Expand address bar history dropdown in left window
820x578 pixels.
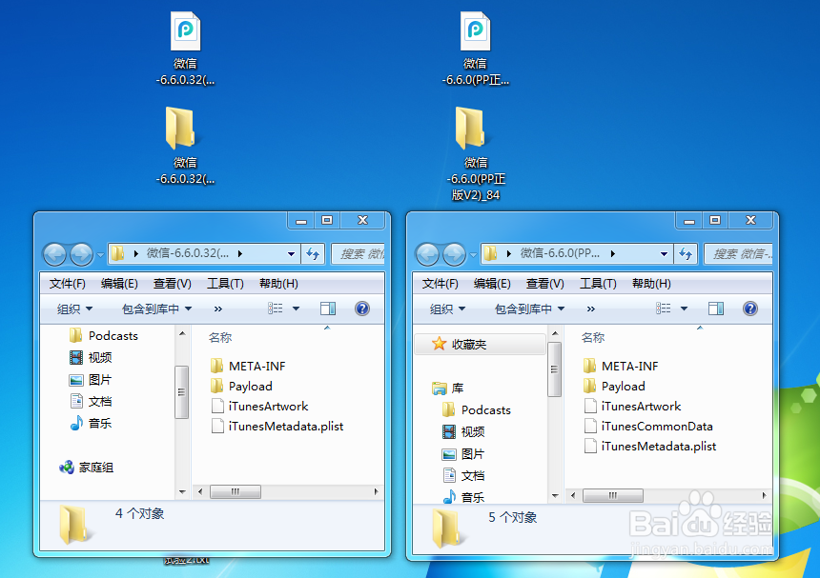291,253
